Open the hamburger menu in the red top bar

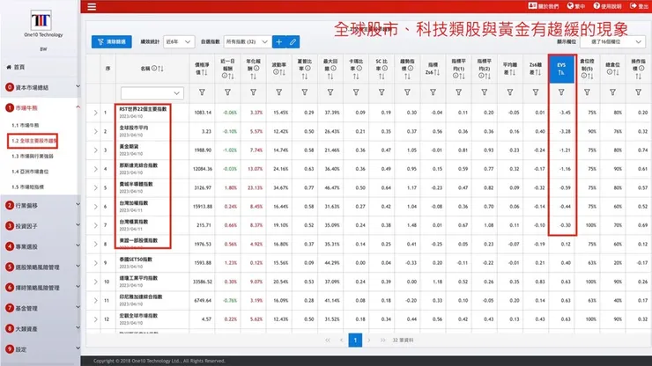click(92, 7)
